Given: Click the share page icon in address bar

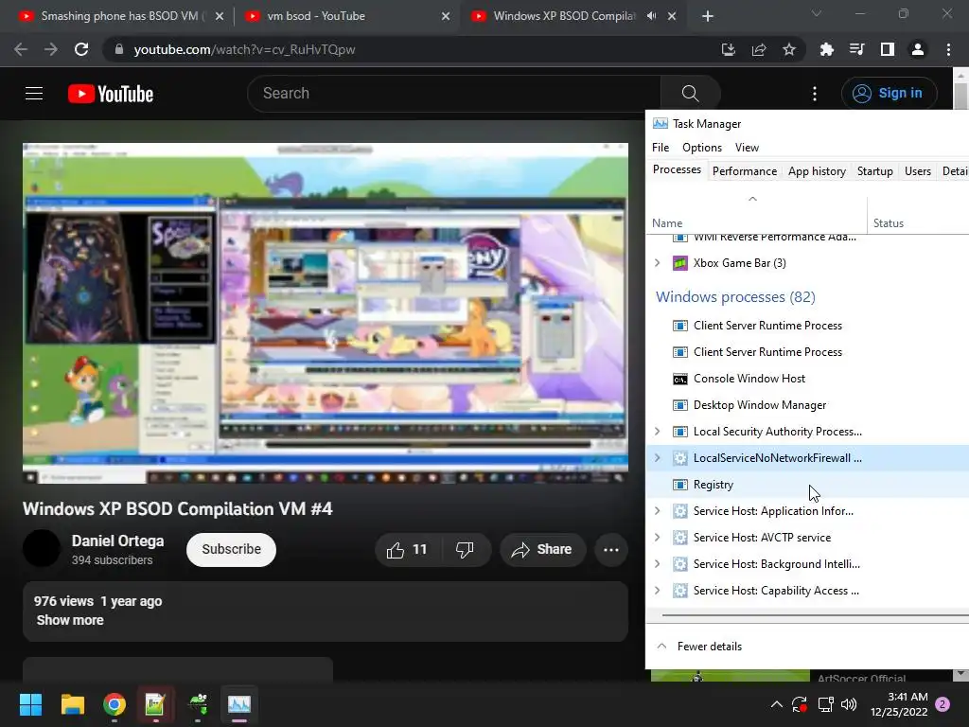Looking at the screenshot, I should (x=759, y=49).
